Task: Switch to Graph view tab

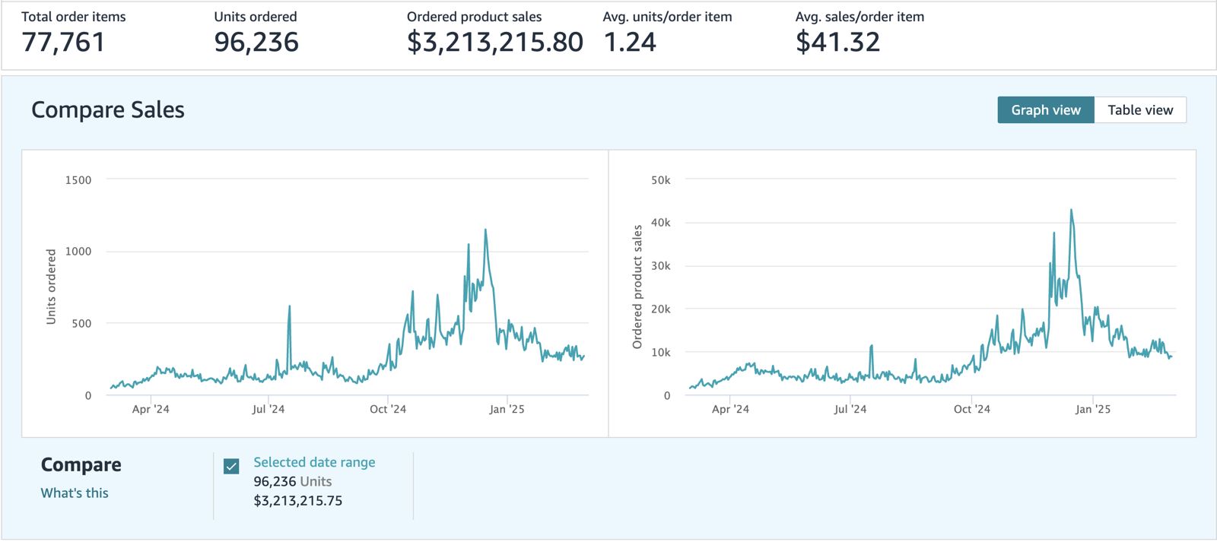Action: (1045, 110)
